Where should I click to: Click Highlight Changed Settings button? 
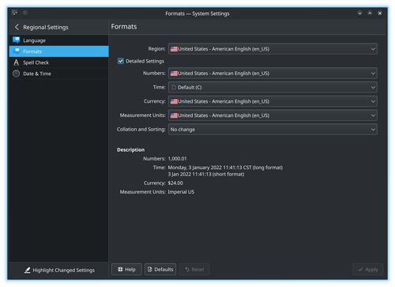pyautogui.click(x=59, y=270)
